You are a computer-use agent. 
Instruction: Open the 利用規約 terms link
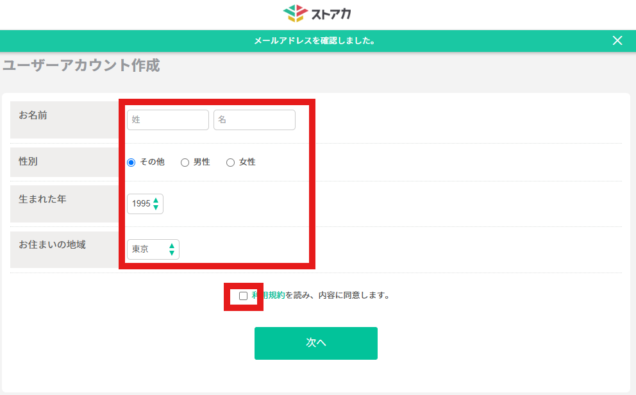click(268, 296)
